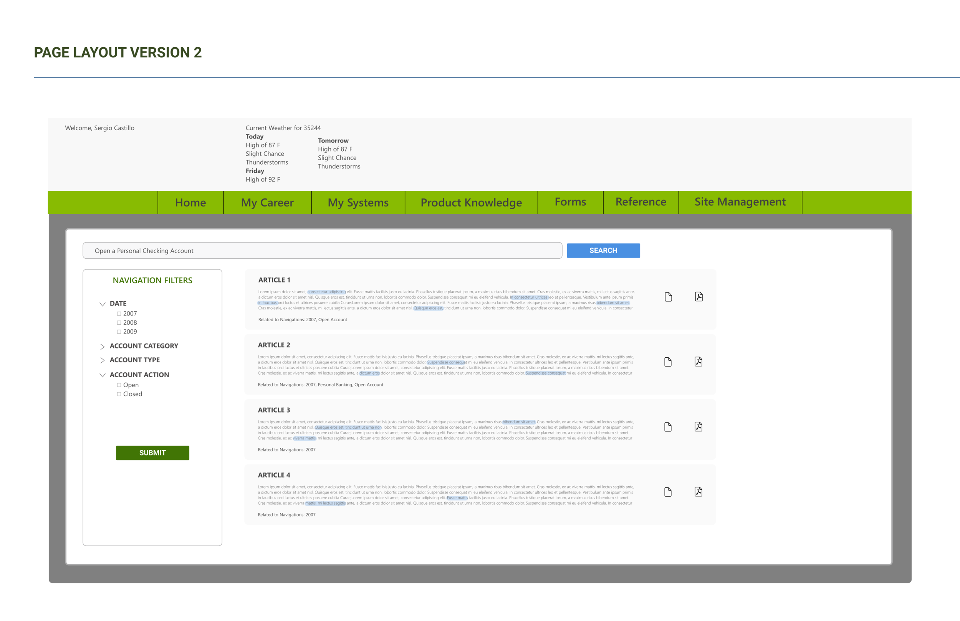Open Article 3 document icon
Image resolution: width=960 pixels, height=621 pixels.
point(668,427)
